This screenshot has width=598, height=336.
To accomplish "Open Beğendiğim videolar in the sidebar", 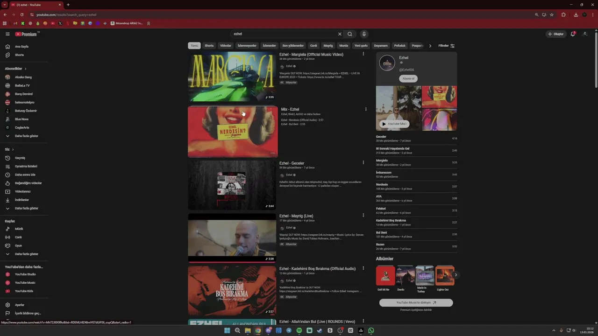I will 28,183.
